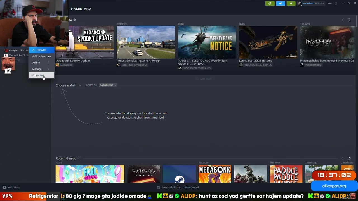Image resolution: width=358 pixels, height=201 pixels.
Task: Go to next What's New page arrow
Action: pos(349,20)
